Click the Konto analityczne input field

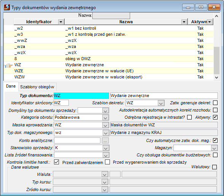(77, 140)
